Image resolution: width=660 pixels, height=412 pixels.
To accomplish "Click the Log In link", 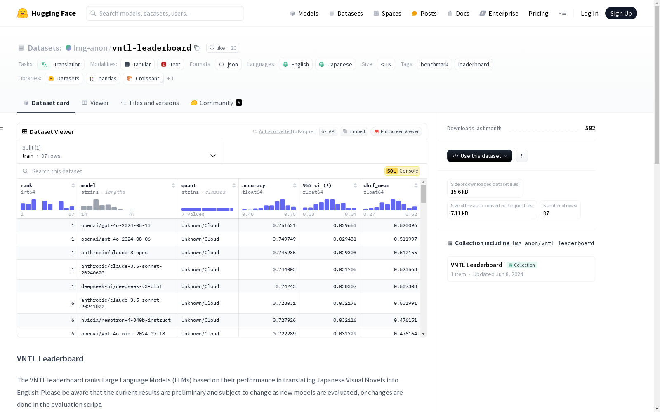I will click(x=589, y=13).
